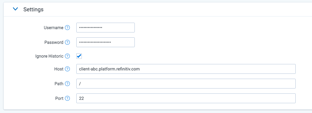
Task: Click the Settings section header title
Action: pos(34,9)
